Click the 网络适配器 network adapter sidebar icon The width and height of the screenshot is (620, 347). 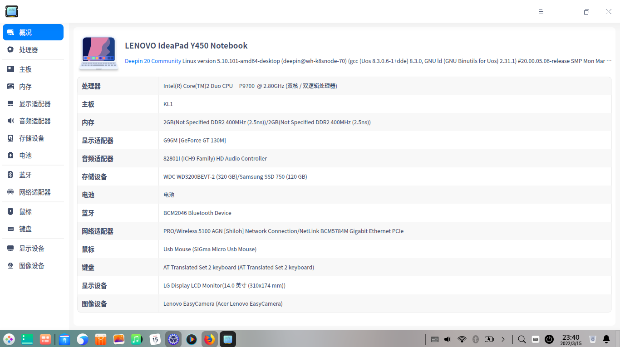point(10,192)
